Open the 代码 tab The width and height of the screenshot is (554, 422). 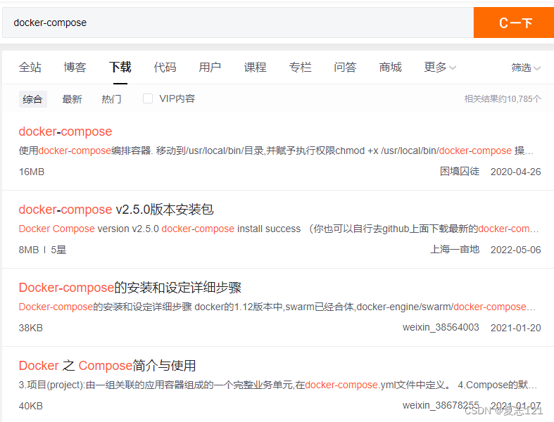point(165,67)
